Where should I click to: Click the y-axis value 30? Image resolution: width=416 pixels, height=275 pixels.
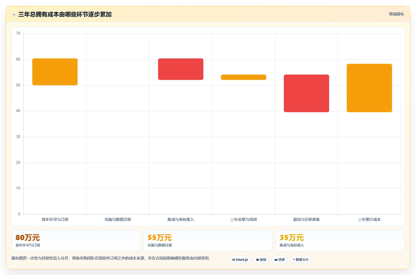click(18, 137)
